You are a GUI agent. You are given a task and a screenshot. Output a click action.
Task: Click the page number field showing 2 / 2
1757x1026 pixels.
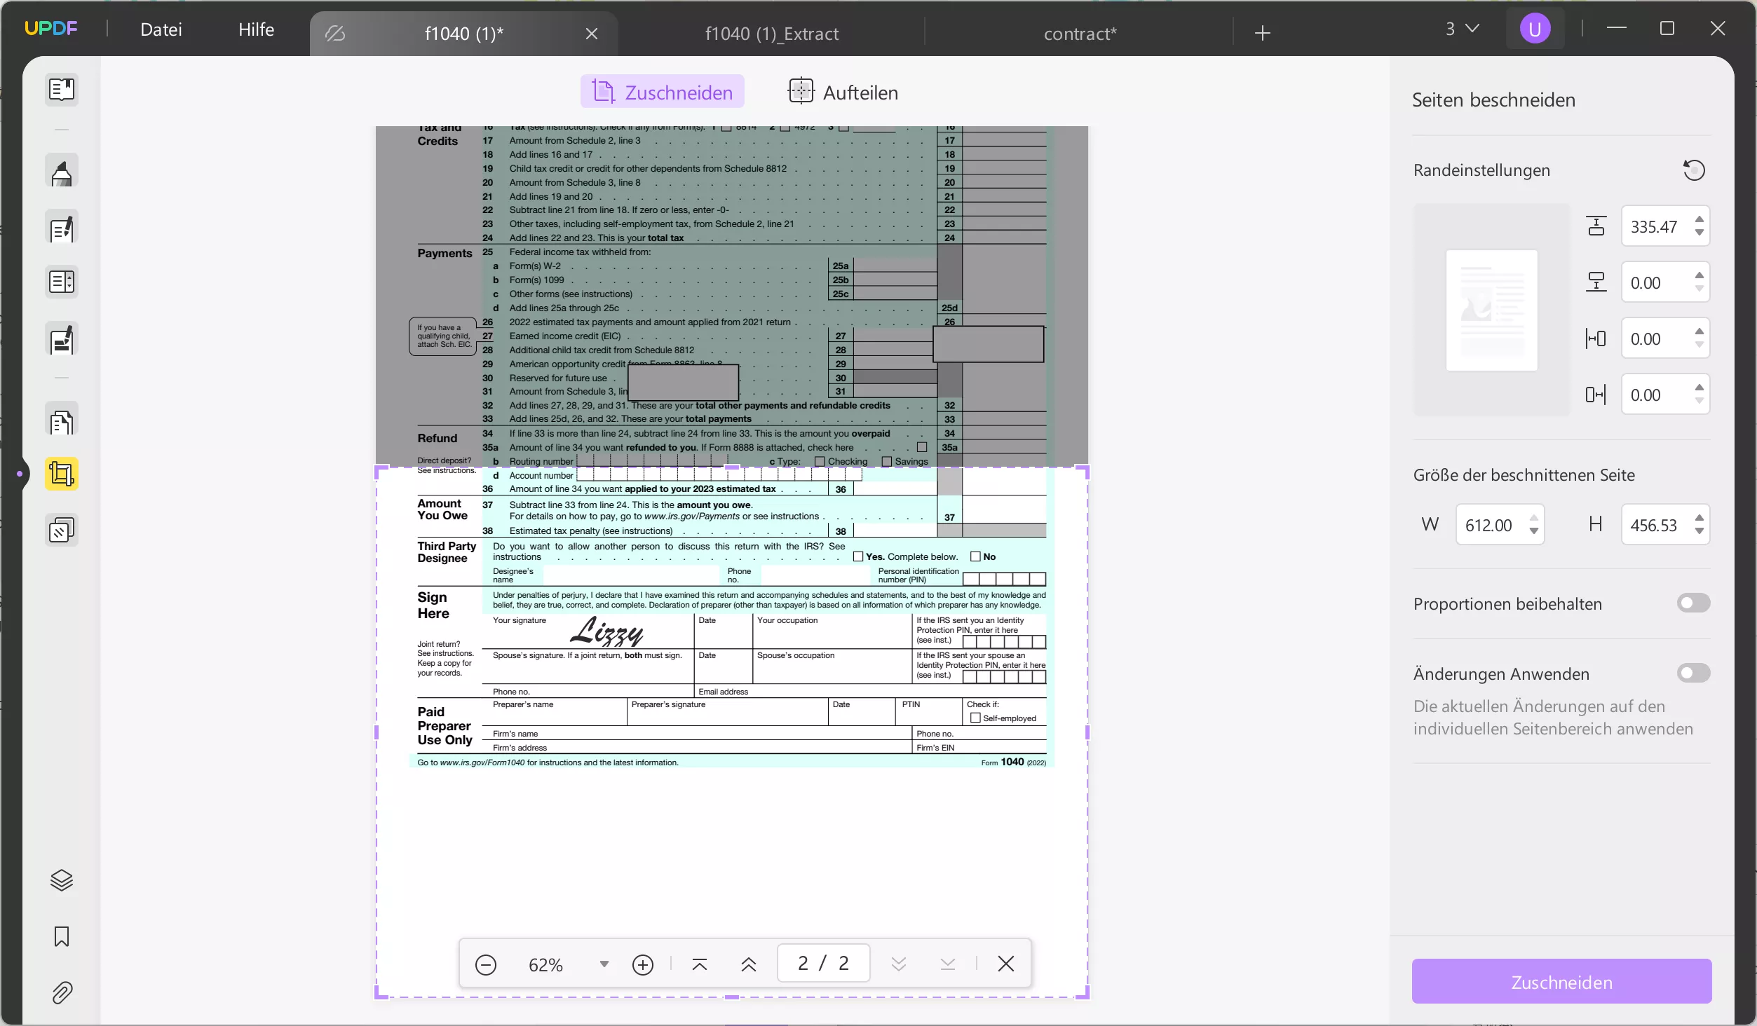(x=822, y=963)
